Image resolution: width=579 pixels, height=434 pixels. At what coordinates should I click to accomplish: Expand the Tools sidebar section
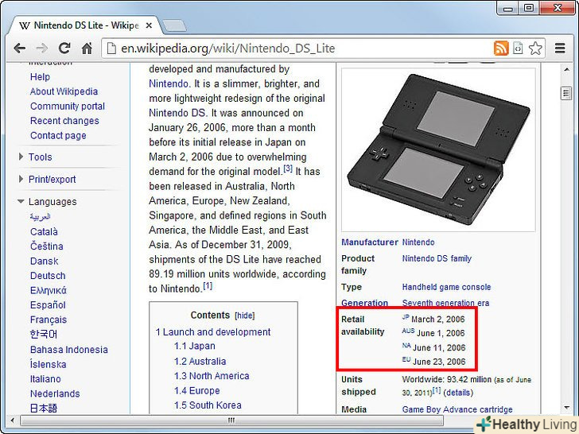tap(40, 157)
